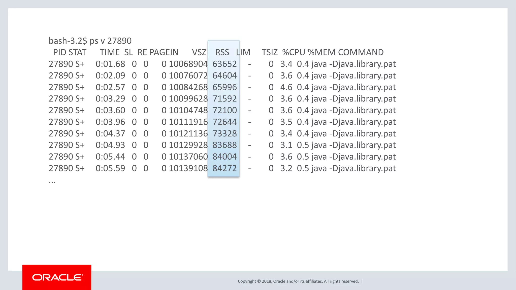This screenshot has height=290, width=516.
Task: Click TIME value 0:02.57
Action: [x=110, y=87]
